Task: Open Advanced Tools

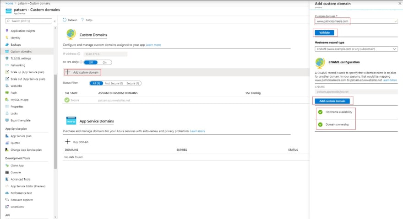Action: tap(20, 180)
